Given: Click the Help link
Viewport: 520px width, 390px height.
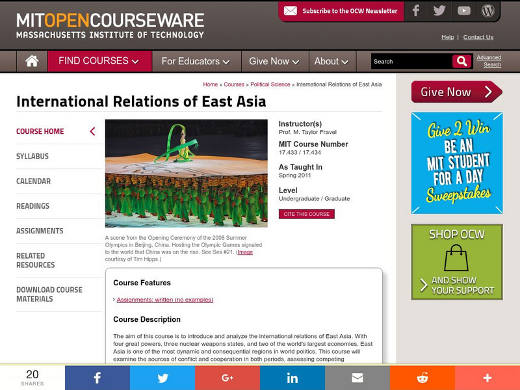Looking at the screenshot, I should click(447, 37).
